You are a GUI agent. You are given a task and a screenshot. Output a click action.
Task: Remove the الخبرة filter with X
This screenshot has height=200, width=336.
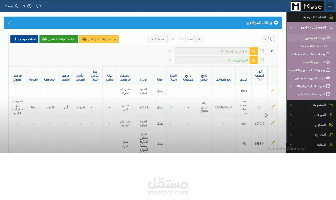170,60
